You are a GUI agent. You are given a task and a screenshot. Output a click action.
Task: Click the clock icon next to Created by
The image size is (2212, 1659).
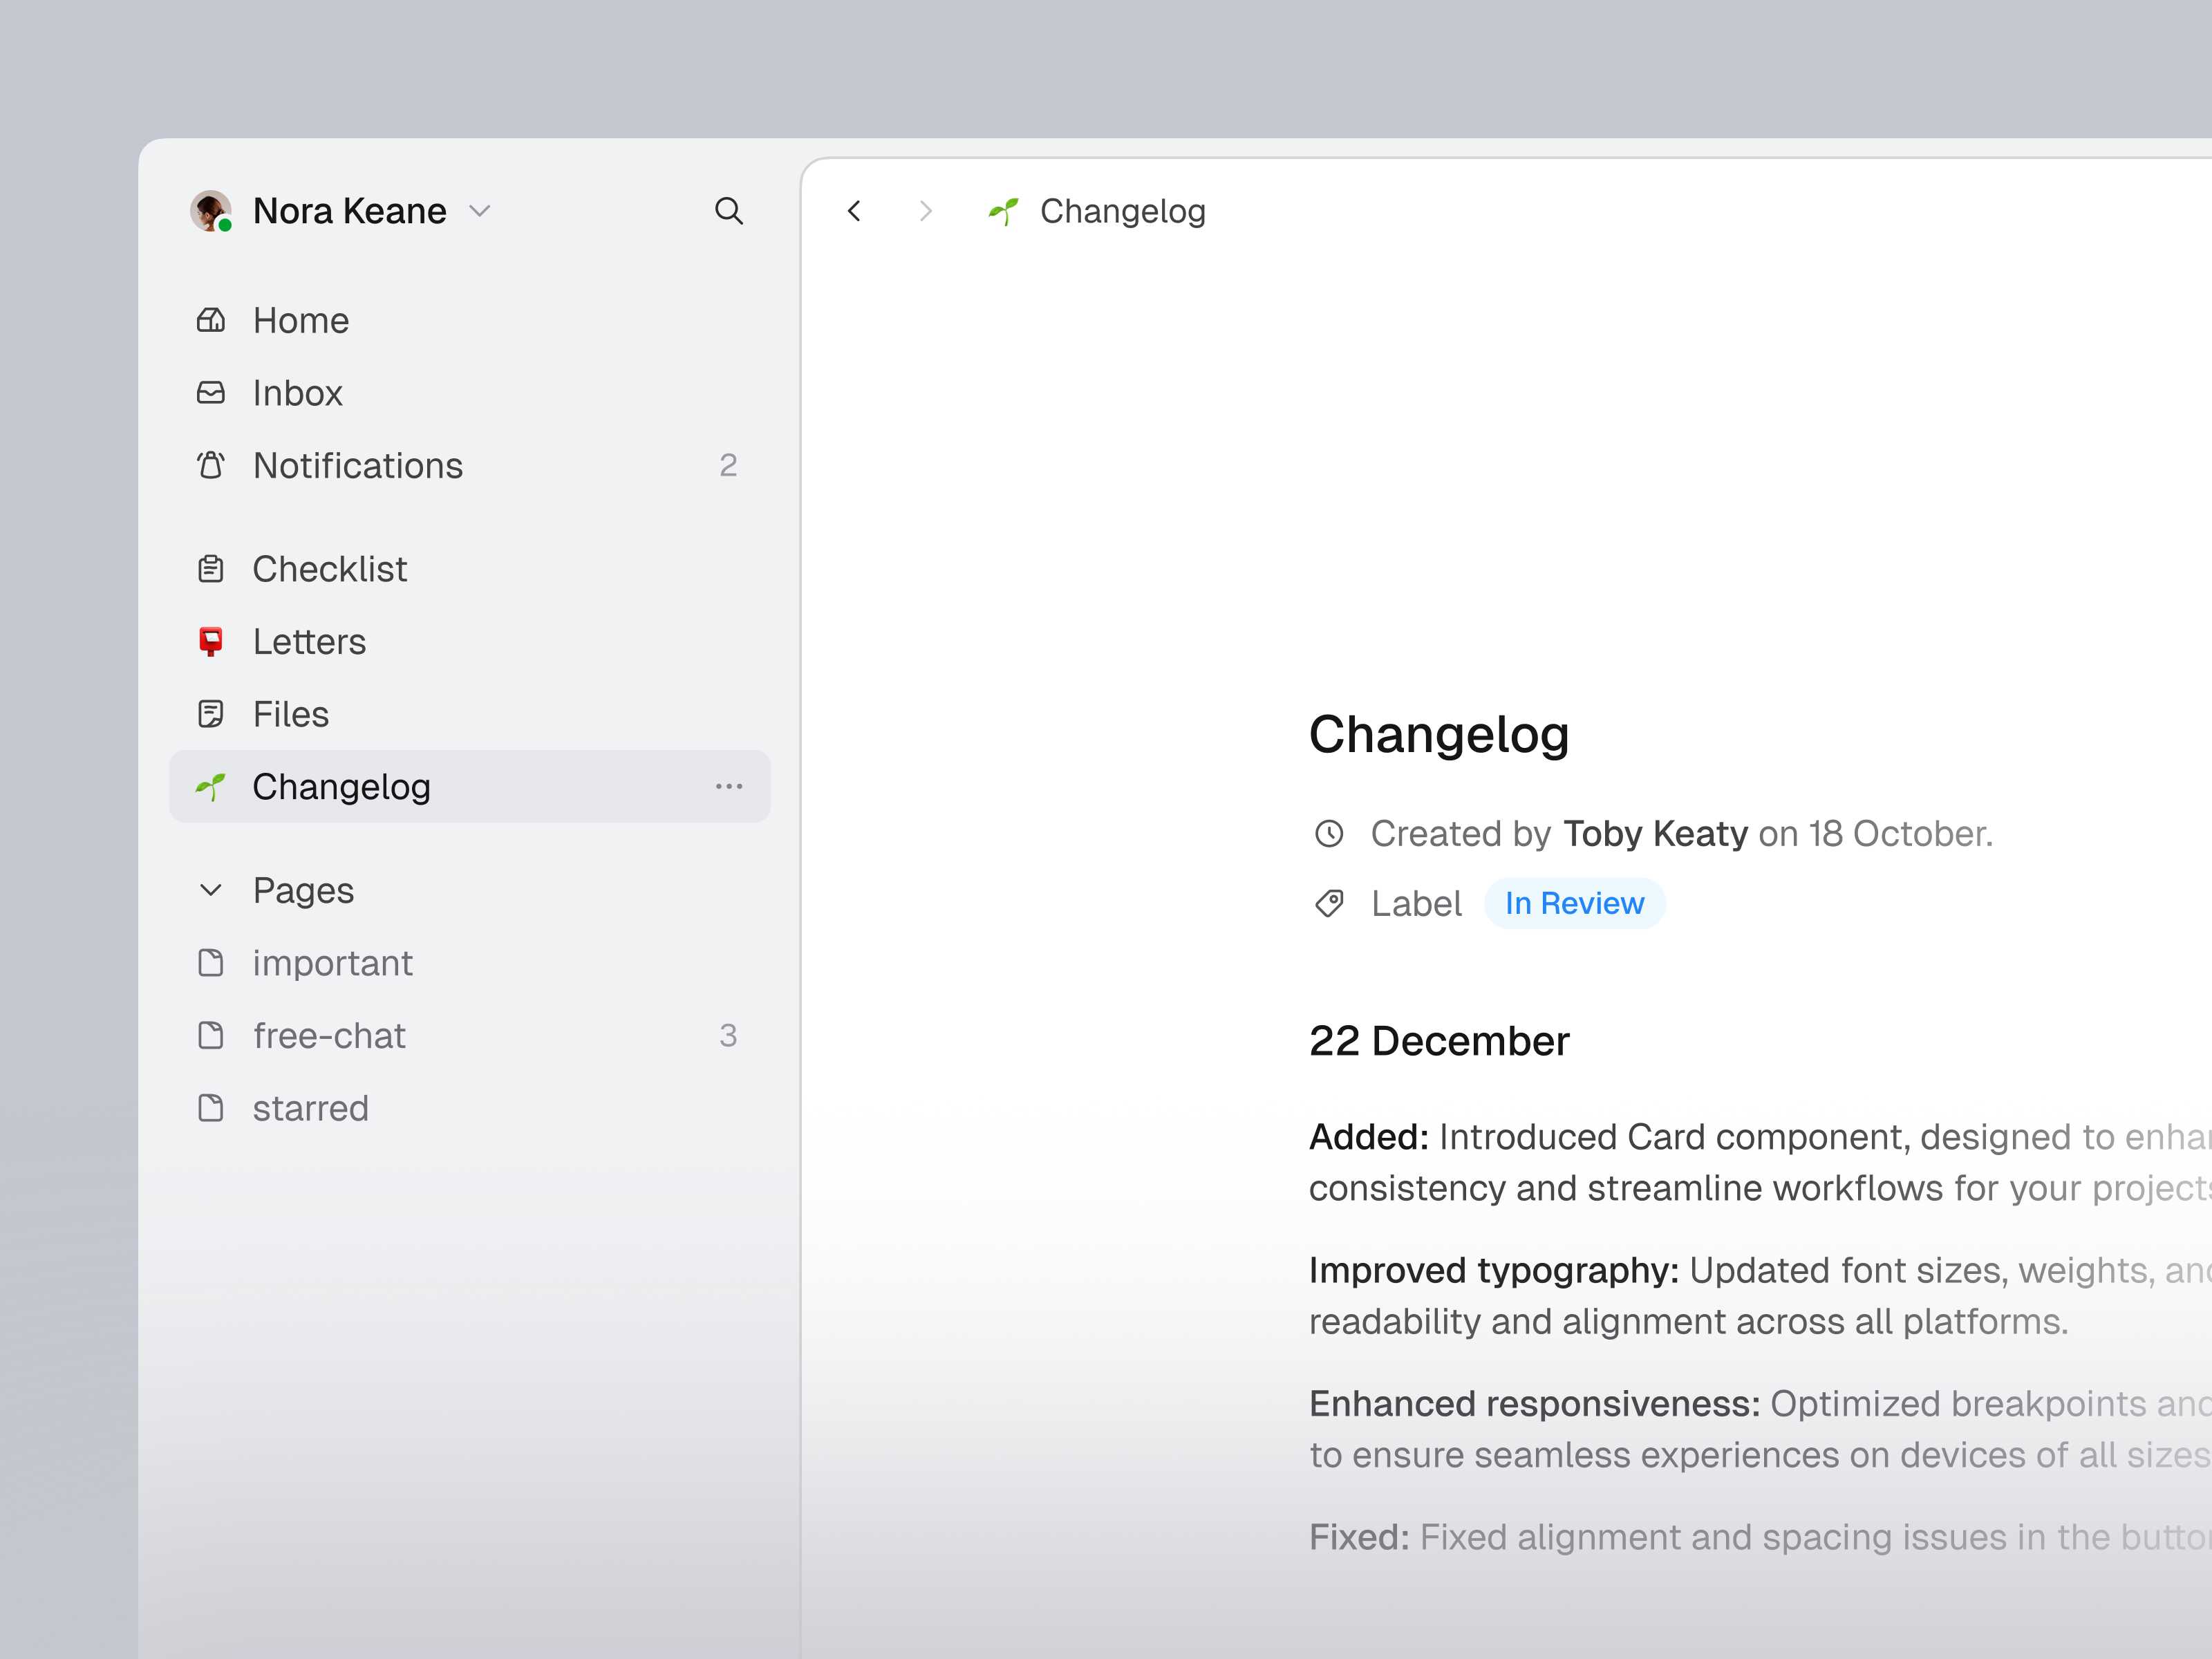(x=1329, y=833)
